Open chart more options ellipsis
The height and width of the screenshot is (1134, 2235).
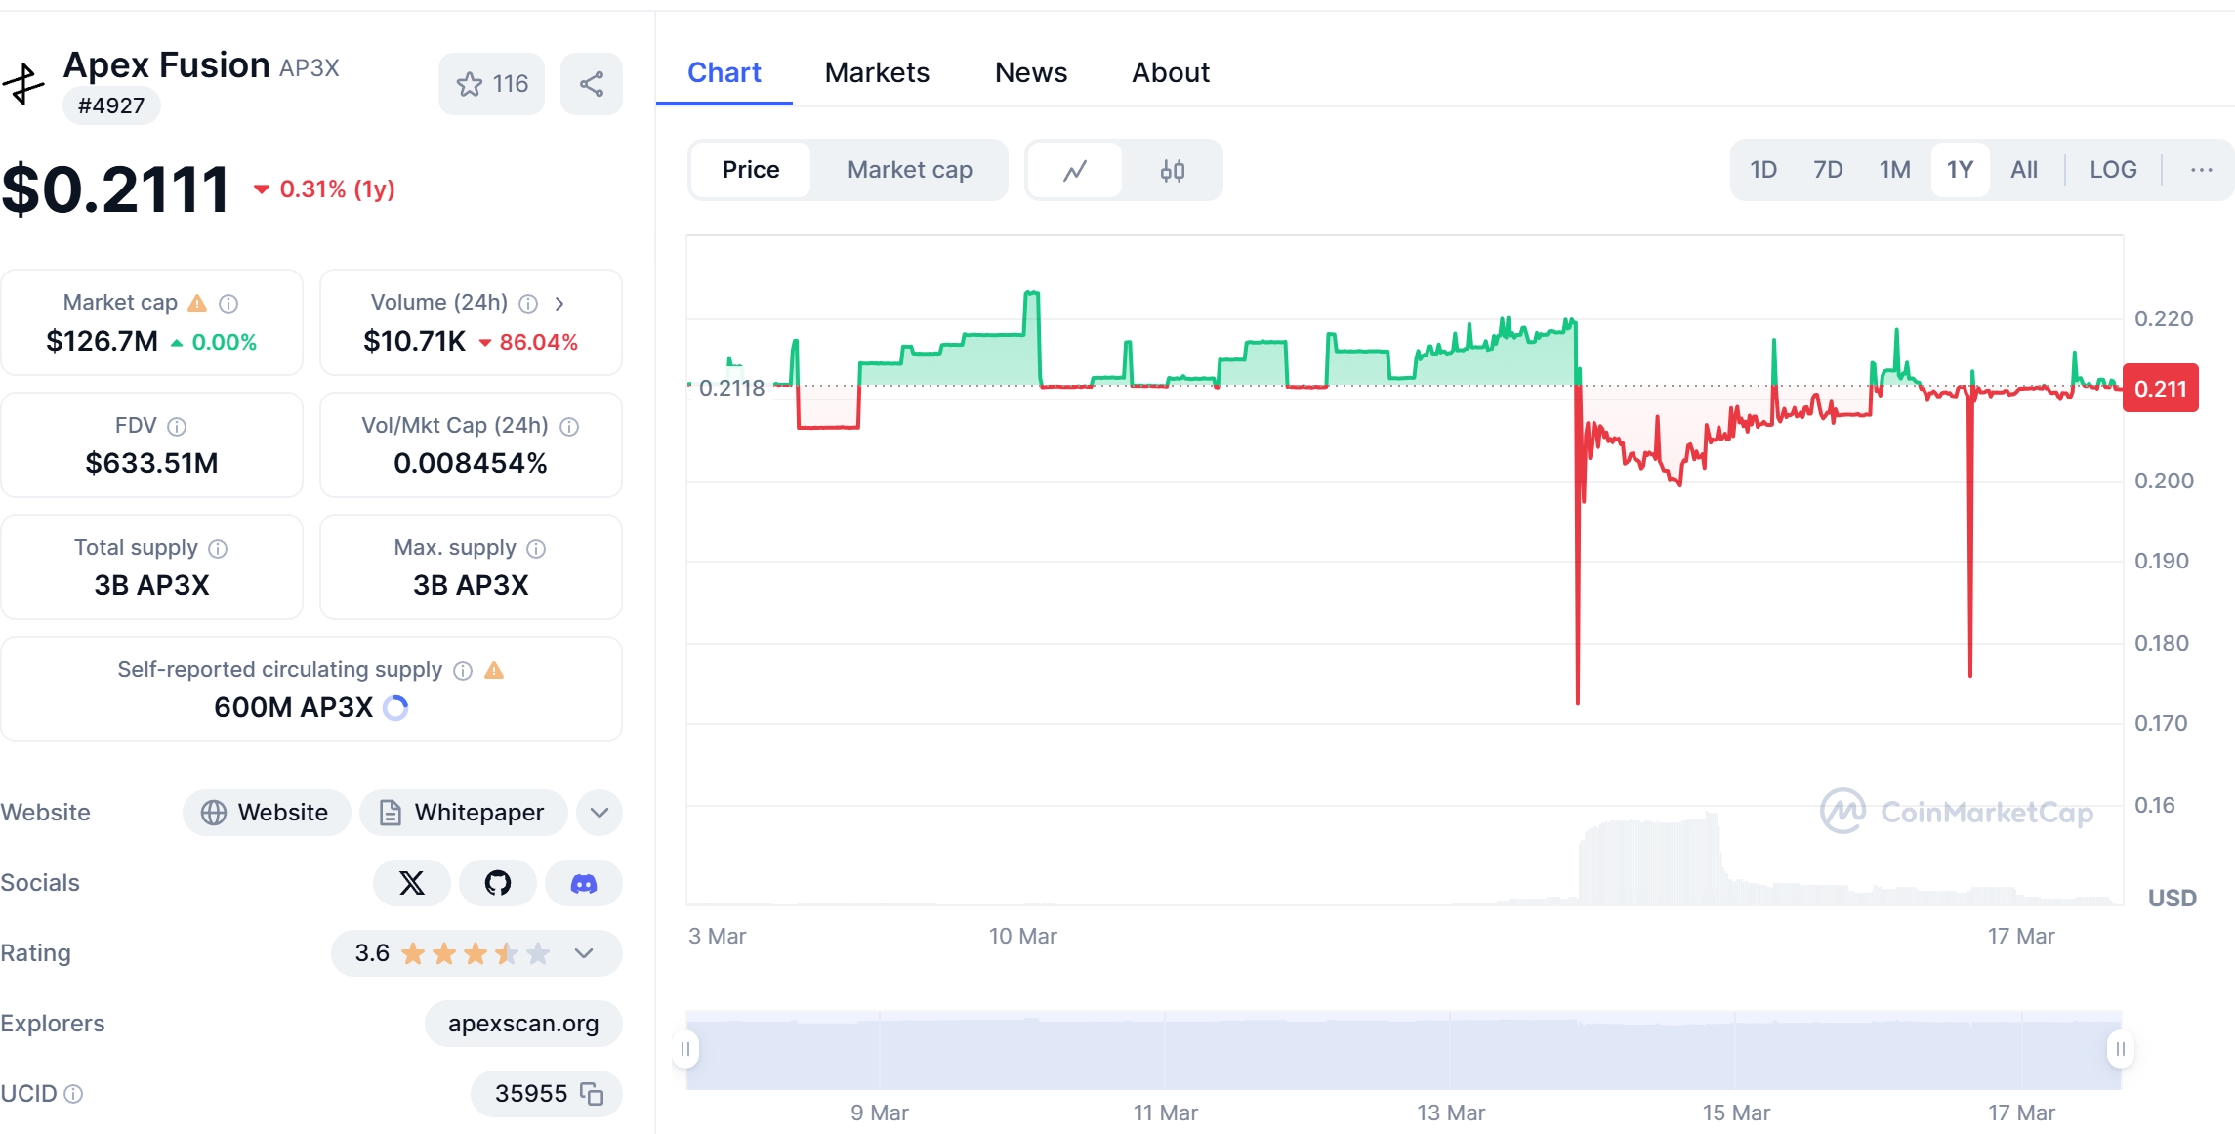coord(2201,170)
